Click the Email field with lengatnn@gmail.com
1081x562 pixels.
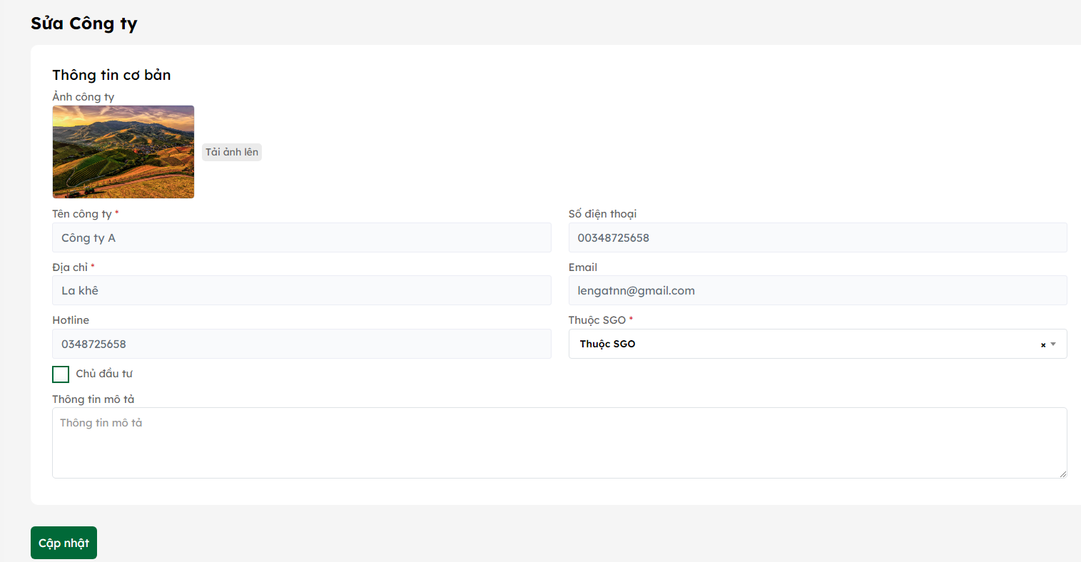click(x=817, y=291)
